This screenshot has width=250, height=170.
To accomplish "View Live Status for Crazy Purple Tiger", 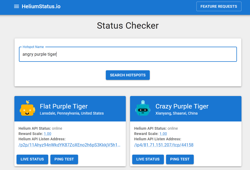I will click(x=148, y=159).
